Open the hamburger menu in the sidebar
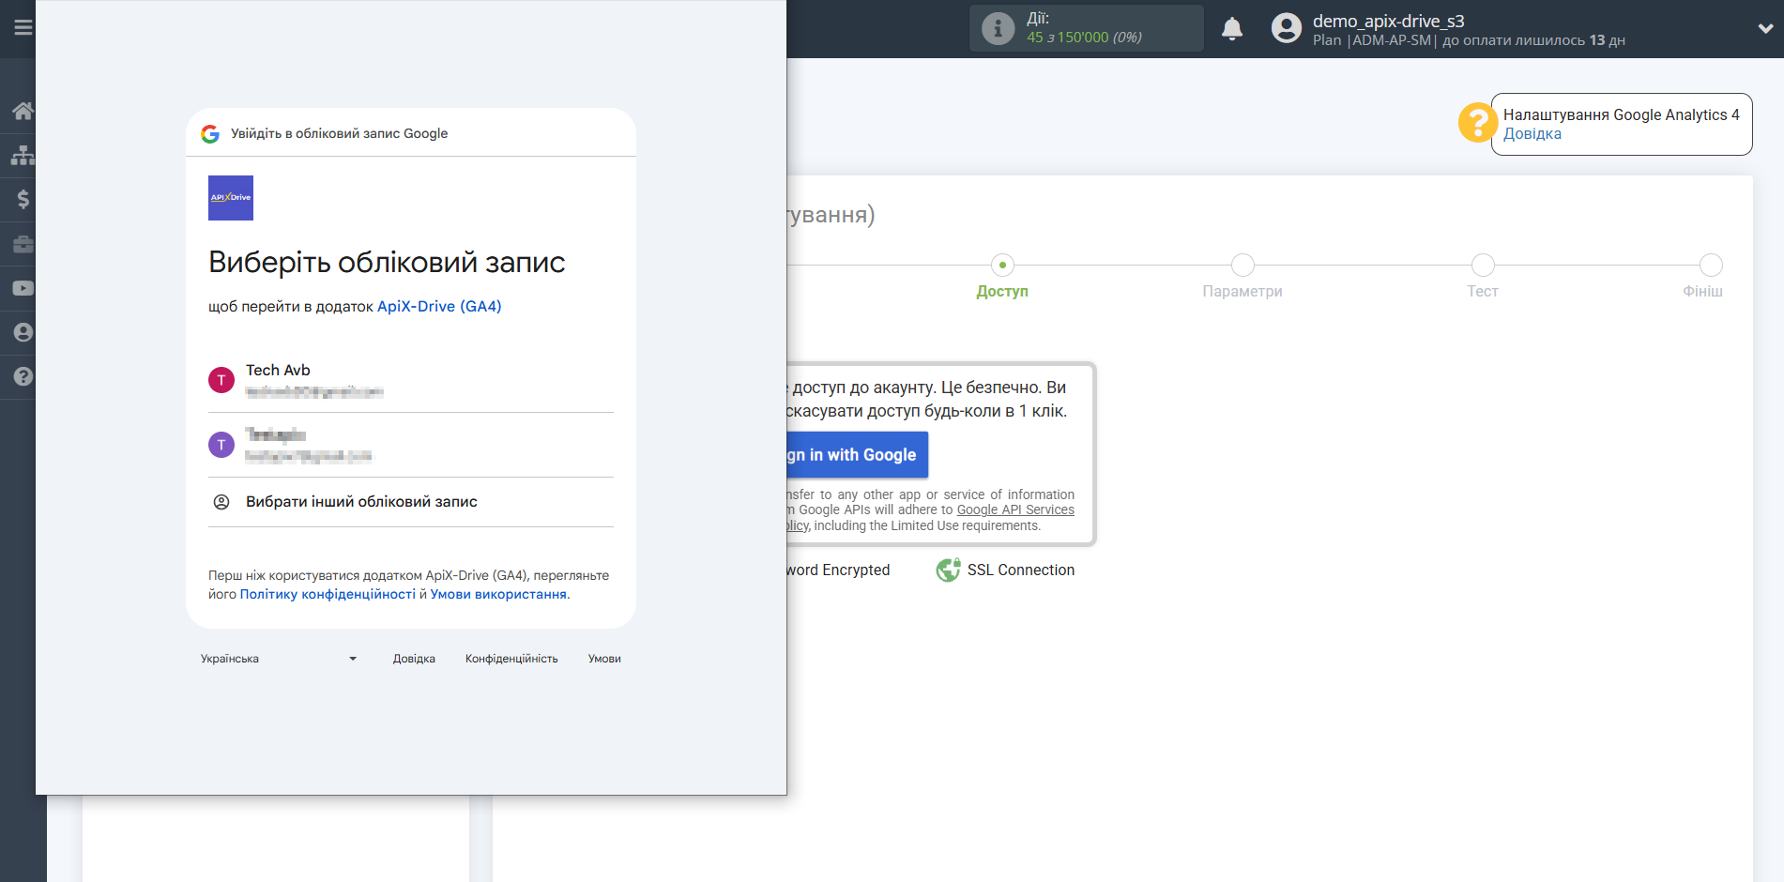The width and height of the screenshot is (1784, 882). pyautogui.click(x=23, y=27)
